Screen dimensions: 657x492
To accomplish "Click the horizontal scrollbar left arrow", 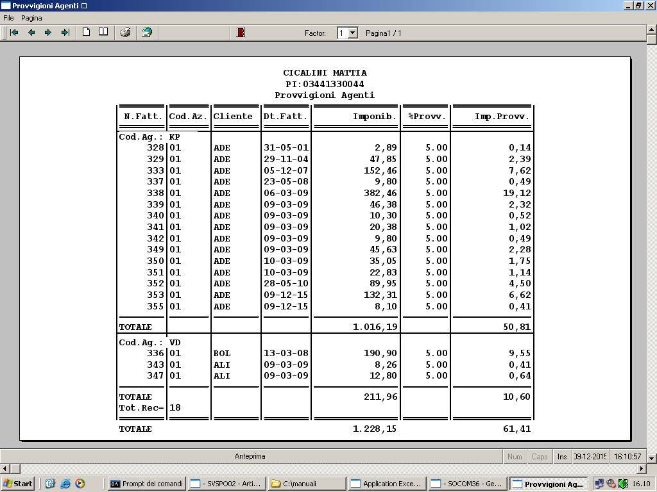I will pos(4,468).
